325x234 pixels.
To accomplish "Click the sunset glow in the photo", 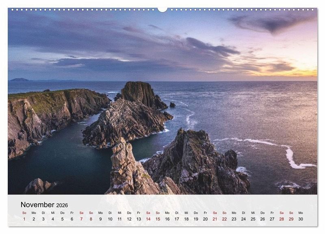I will (x=303, y=72).
